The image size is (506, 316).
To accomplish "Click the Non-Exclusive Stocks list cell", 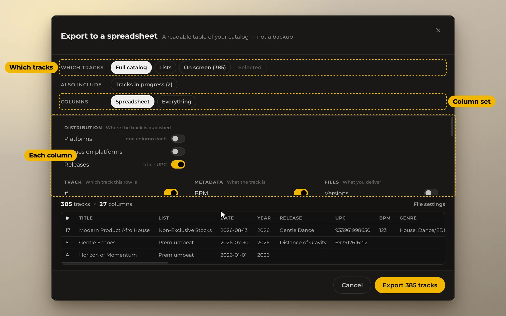I will 185,230.
